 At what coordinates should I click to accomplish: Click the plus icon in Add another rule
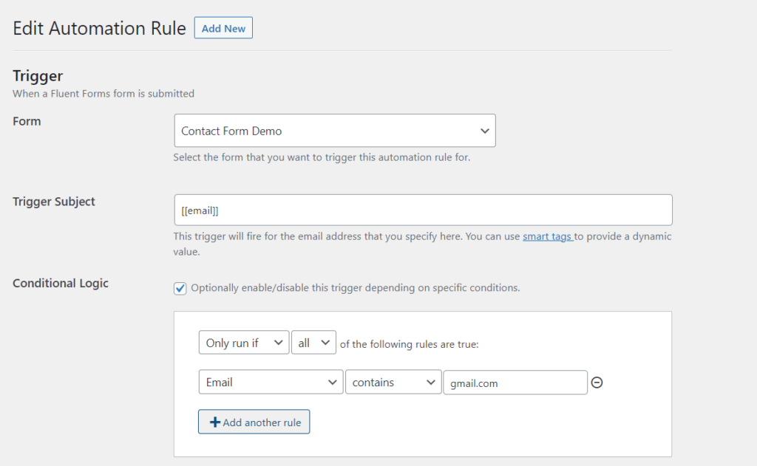215,422
